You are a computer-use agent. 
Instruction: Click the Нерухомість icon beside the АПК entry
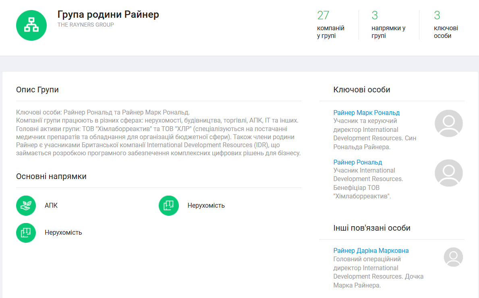169,206
